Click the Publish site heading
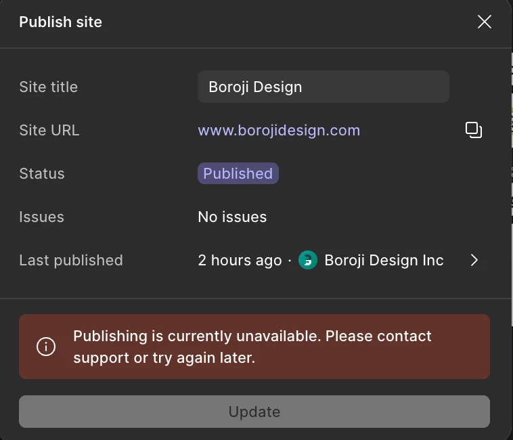Screen dimensions: 513x440 tap(60, 22)
